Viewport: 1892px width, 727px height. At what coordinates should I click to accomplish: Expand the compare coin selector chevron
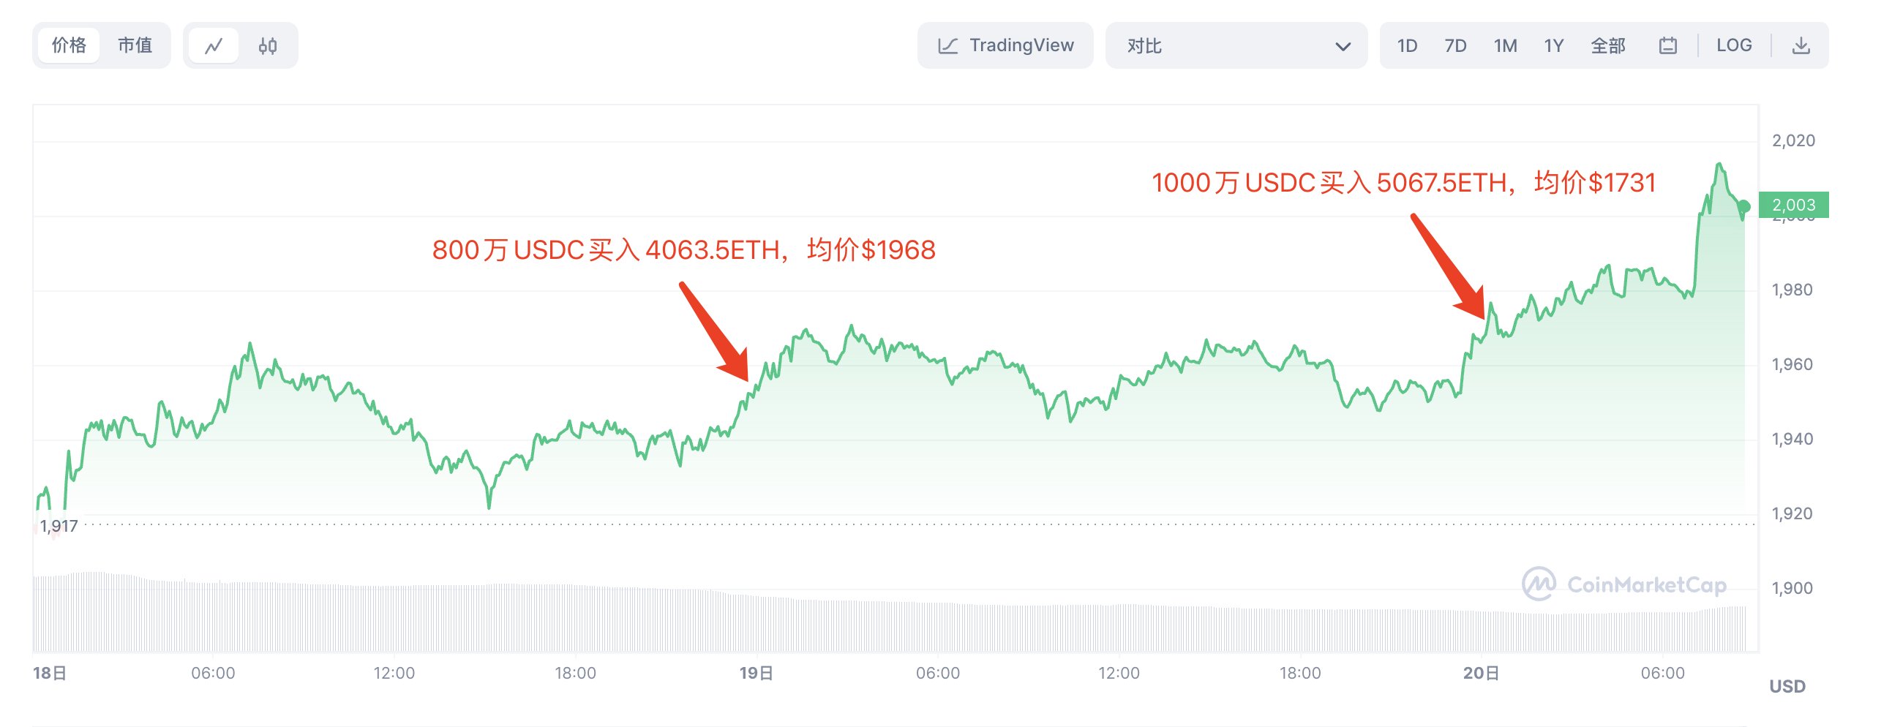pos(1343,45)
